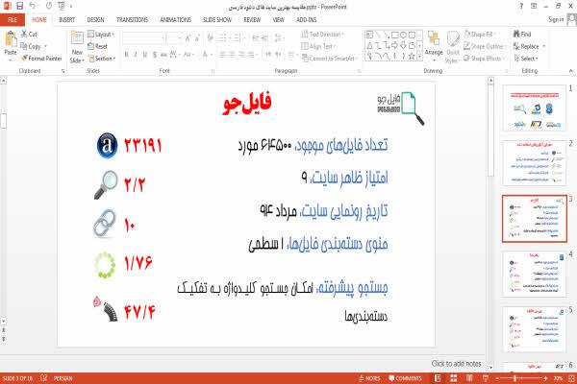Open Quick Styles gallery
This screenshot has height=384, width=577.
tap(452, 47)
